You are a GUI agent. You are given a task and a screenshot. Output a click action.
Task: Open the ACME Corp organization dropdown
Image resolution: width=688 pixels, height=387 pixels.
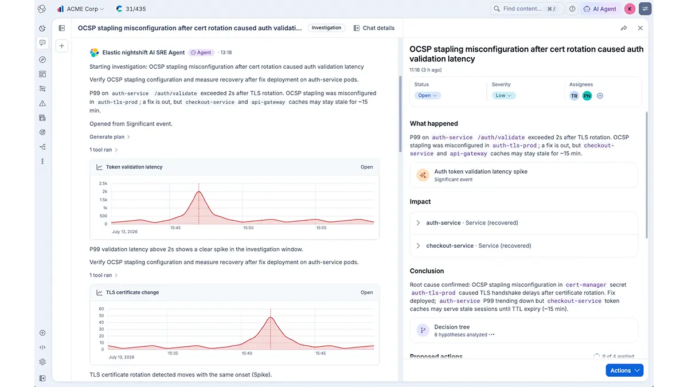coord(81,9)
